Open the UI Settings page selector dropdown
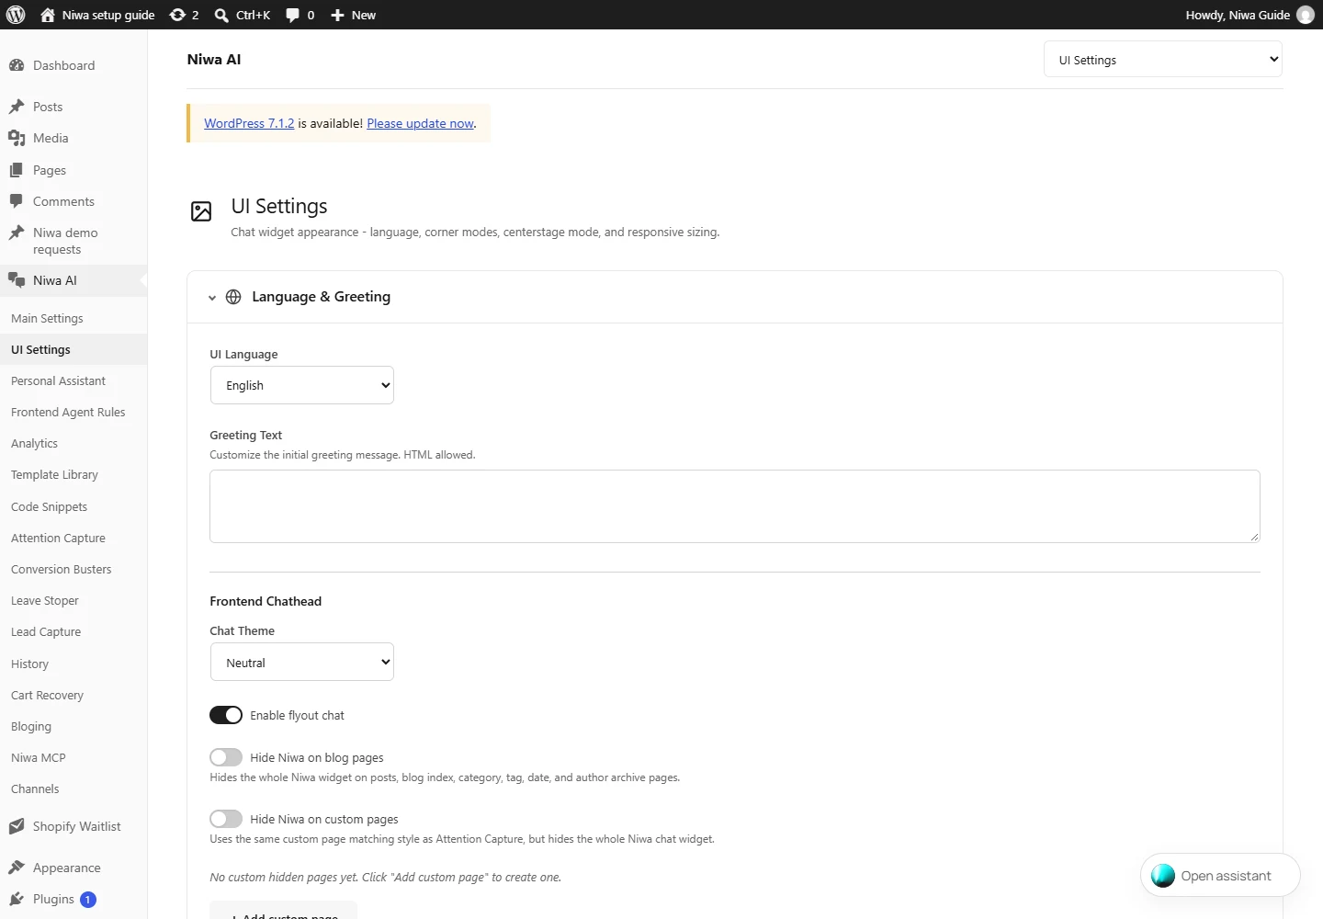 [x=1163, y=60]
